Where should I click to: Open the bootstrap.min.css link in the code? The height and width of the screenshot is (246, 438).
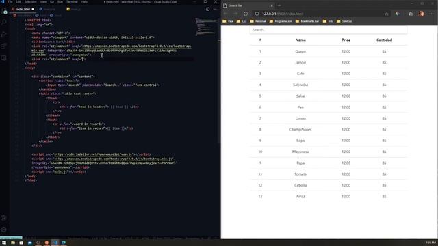[x=137, y=46]
